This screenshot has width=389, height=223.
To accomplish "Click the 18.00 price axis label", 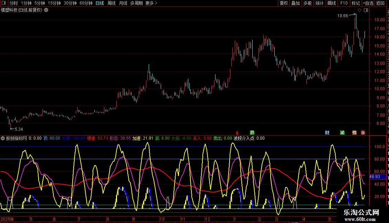I will pos(379,20).
